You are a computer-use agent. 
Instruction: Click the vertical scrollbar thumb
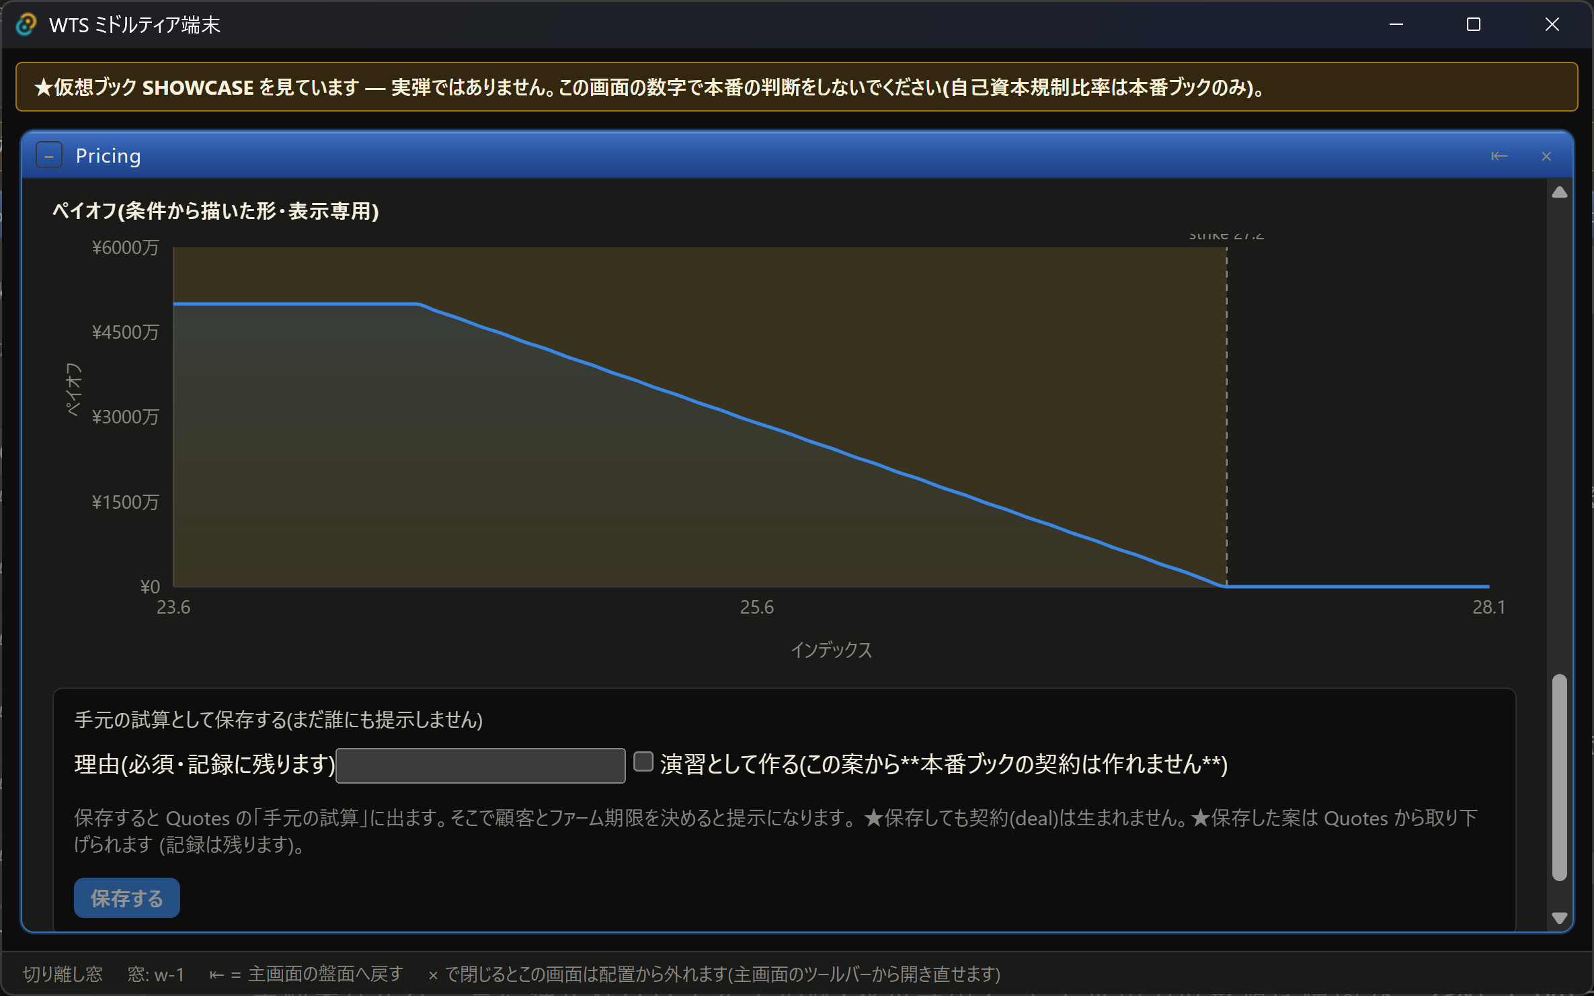pos(1560,777)
